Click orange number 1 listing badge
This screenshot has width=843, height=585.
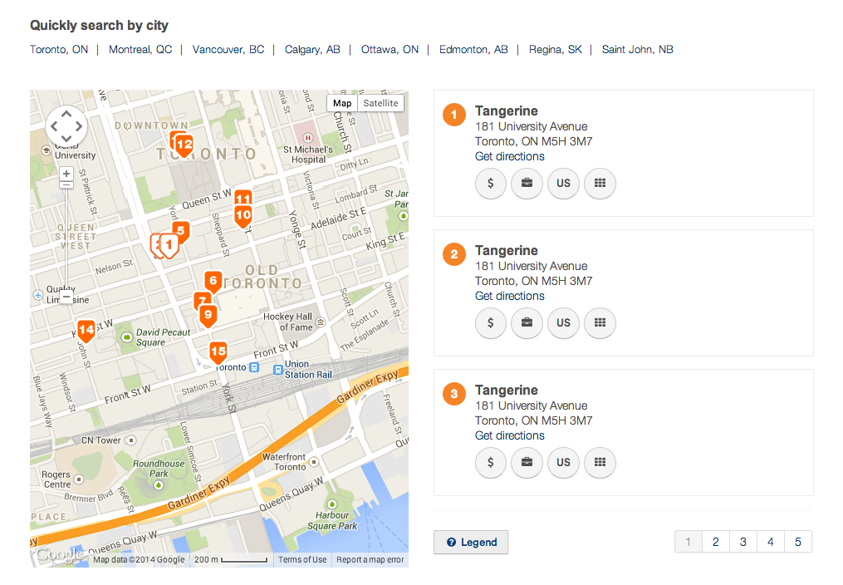(x=454, y=115)
